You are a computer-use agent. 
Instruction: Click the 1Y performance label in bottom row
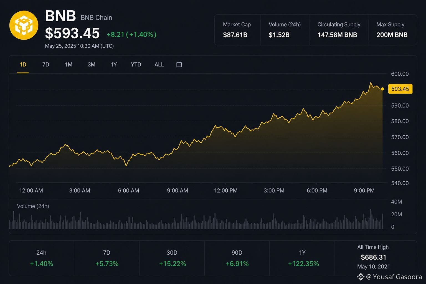click(302, 253)
